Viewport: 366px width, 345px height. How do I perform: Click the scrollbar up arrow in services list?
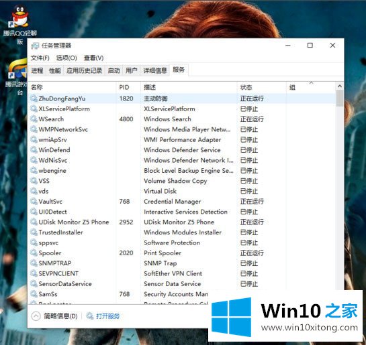coord(340,86)
